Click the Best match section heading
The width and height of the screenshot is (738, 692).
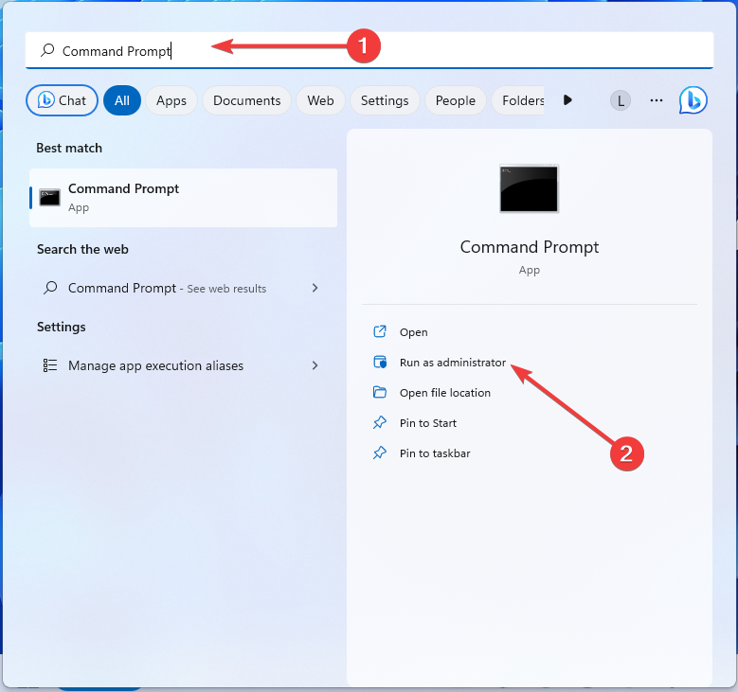[69, 149]
